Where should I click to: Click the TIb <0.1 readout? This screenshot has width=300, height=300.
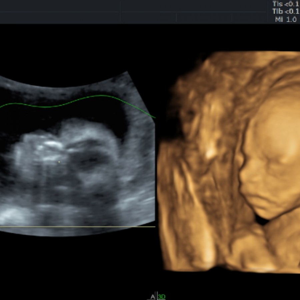(x=286, y=11)
